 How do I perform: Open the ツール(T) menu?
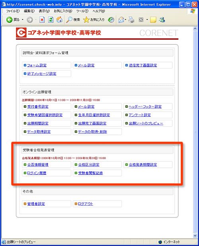click(x=82, y=11)
